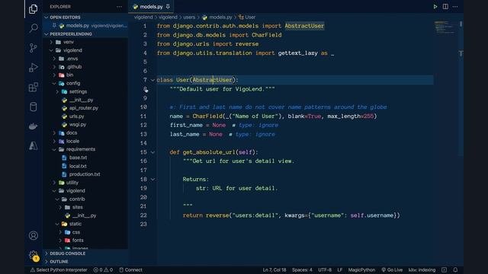Screen dimensions: 488x274
Task: Show errors and warnings in status bar
Action: point(103,269)
